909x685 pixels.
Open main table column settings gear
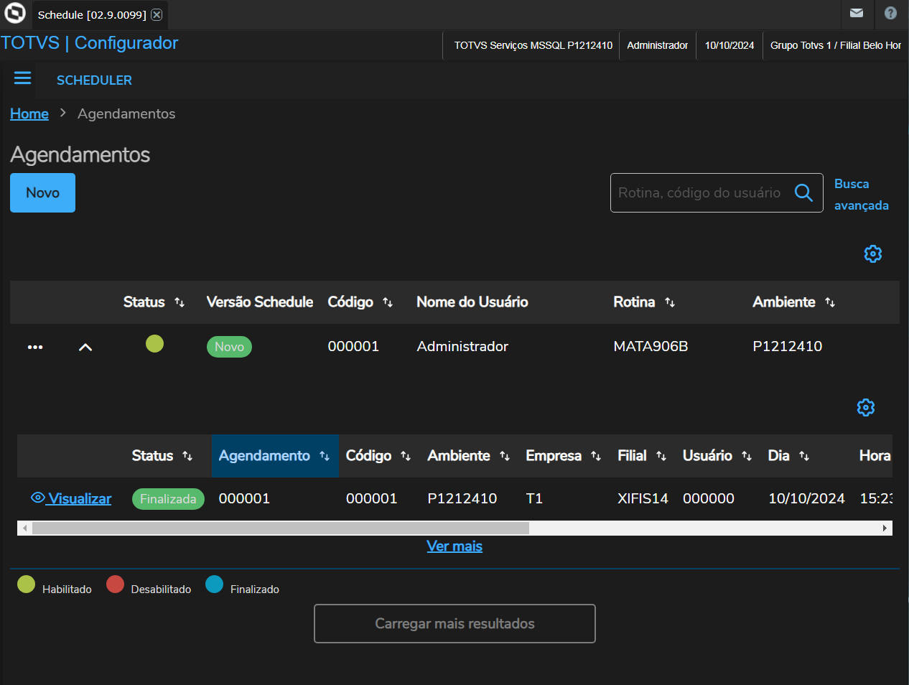[x=872, y=253]
